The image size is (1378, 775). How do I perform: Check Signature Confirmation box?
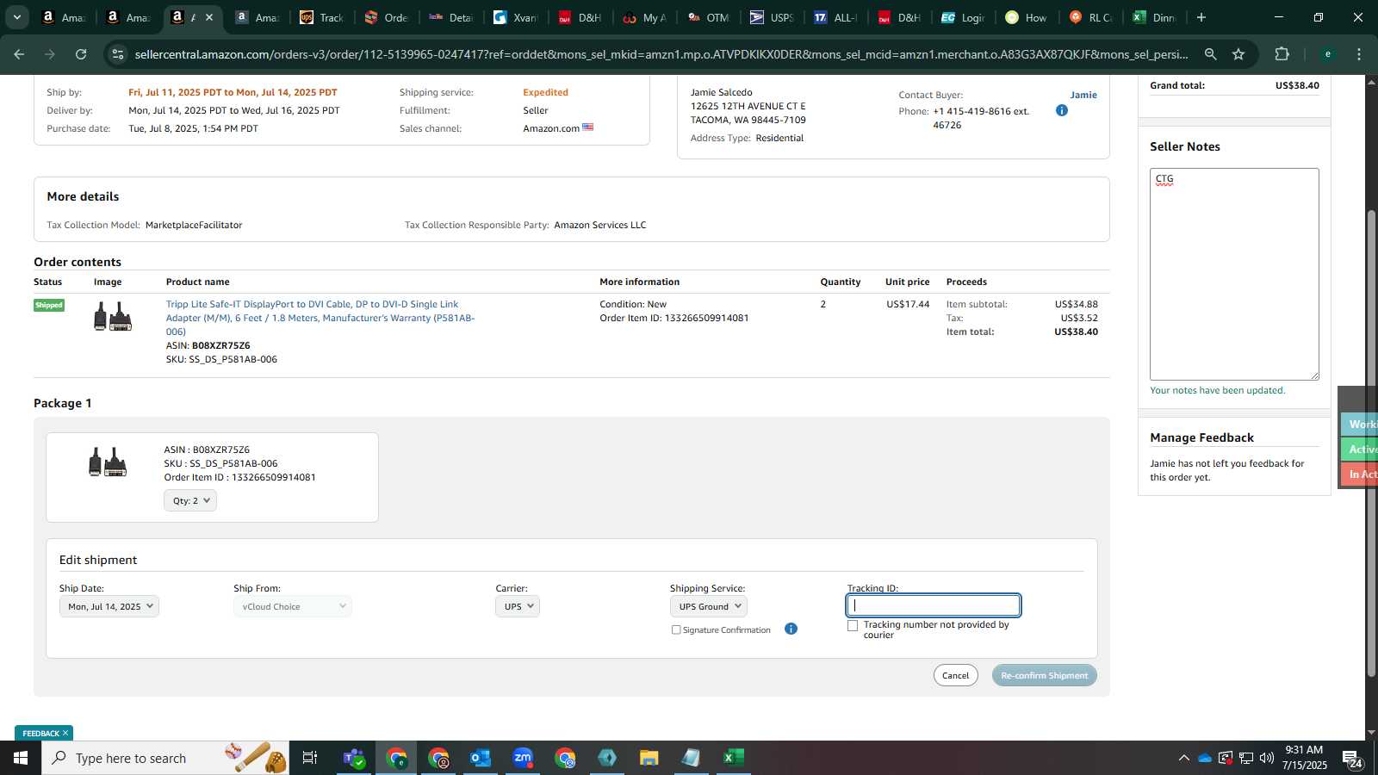(x=676, y=629)
